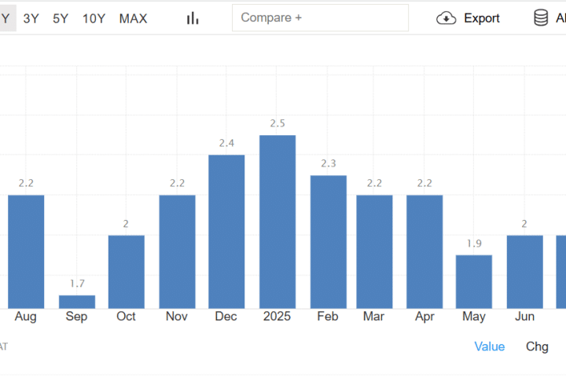Click the August bar showing 2.2
The width and height of the screenshot is (566, 377).
26,251
